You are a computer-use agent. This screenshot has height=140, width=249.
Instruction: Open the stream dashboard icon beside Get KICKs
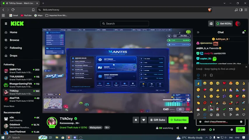pos(211,24)
